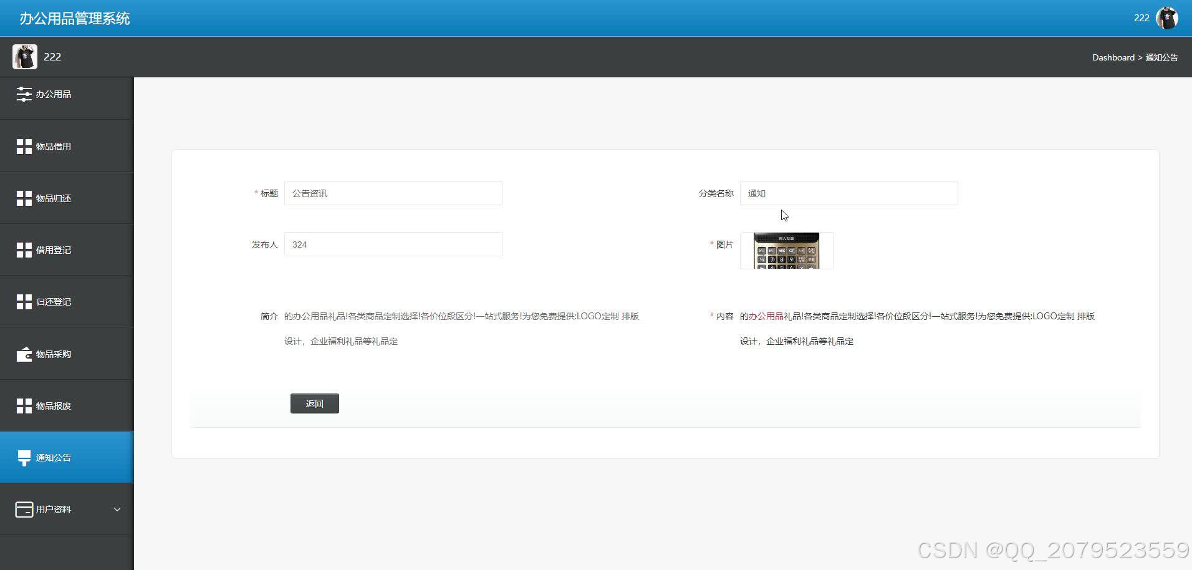The image size is (1192, 570).
Task: Click the 标题 input field
Action: tap(393, 193)
